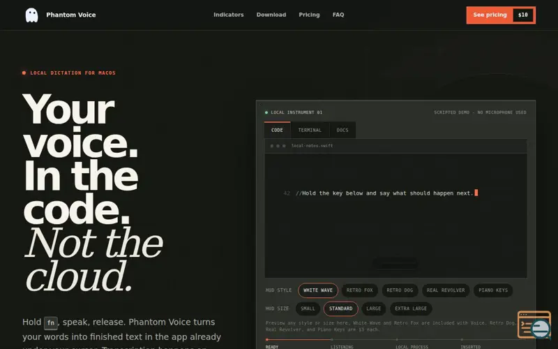Image resolution: width=558 pixels, height=349 pixels.
Task: Click the green Local Instrument status dot
Action: 266,112
